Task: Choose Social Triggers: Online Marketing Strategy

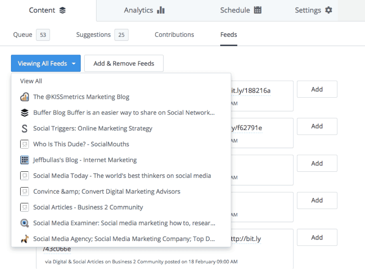Action: pyautogui.click(x=121, y=128)
